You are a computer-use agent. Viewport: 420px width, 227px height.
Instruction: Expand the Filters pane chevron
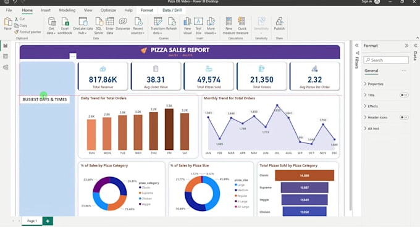pos(357,46)
